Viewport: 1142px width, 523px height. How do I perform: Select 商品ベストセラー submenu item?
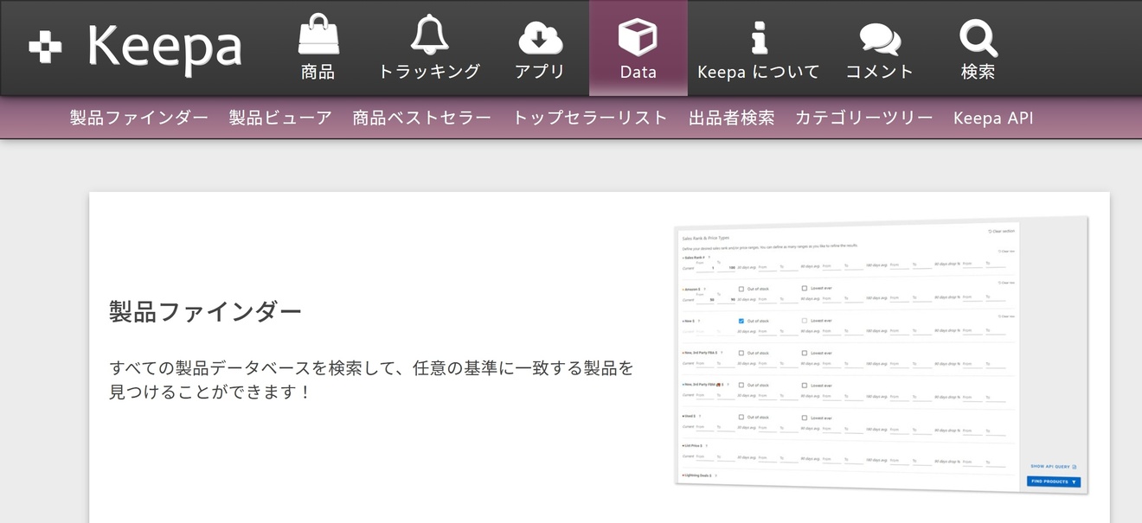click(x=422, y=118)
